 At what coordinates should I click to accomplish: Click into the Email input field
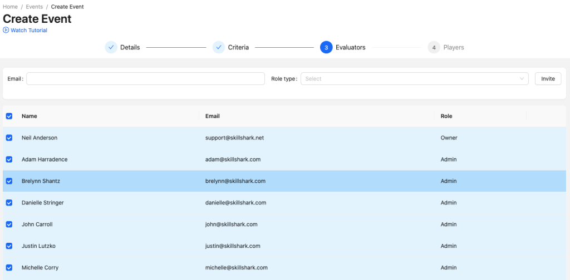[x=145, y=79]
